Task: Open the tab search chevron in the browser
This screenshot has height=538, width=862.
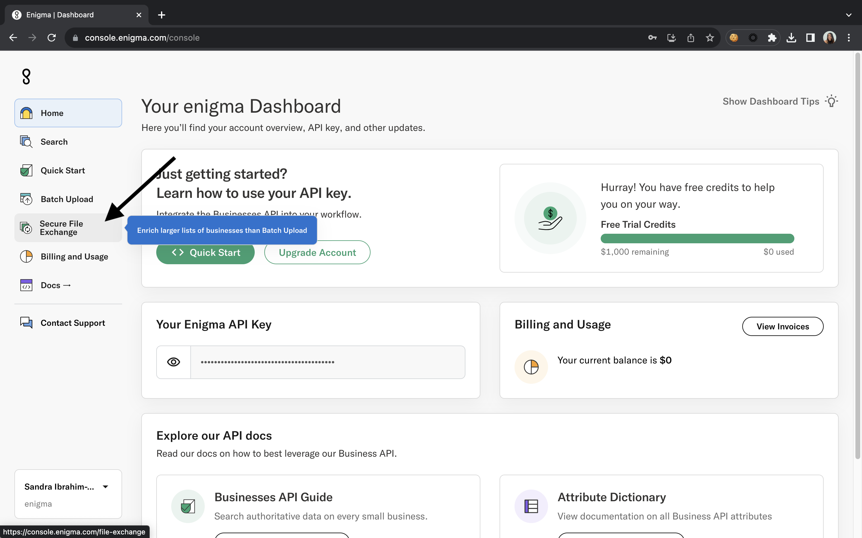Action: click(849, 15)
